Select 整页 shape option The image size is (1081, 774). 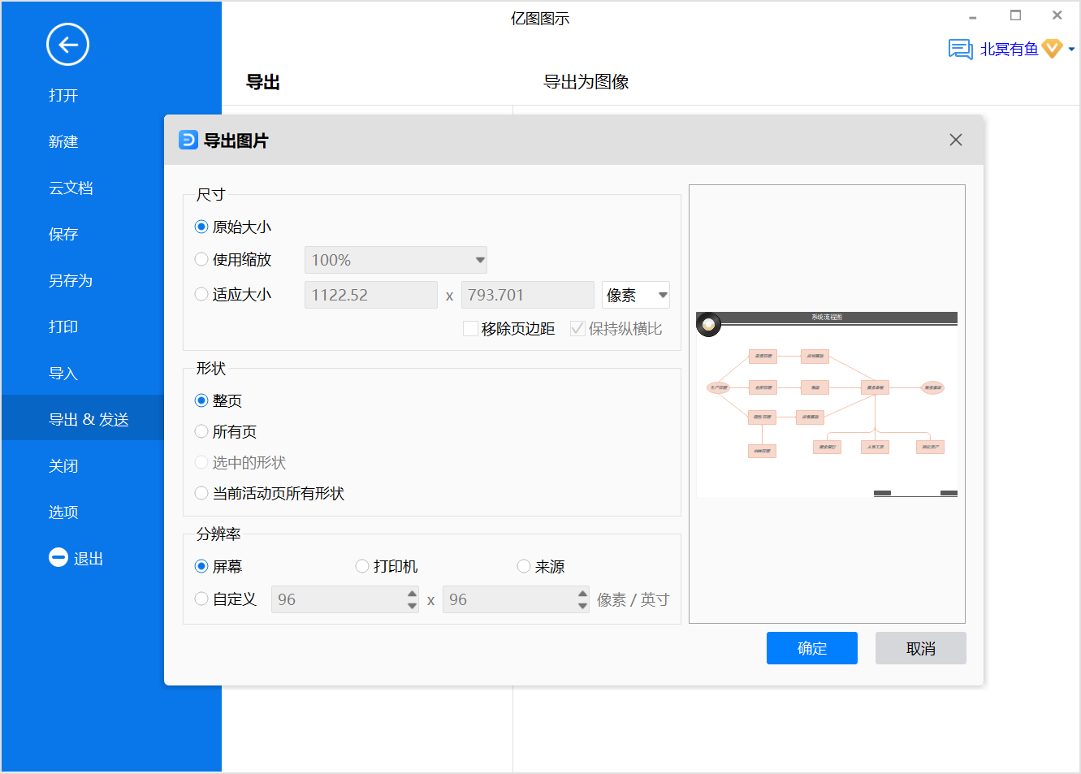pyautogui.click(x=201, y=400)
